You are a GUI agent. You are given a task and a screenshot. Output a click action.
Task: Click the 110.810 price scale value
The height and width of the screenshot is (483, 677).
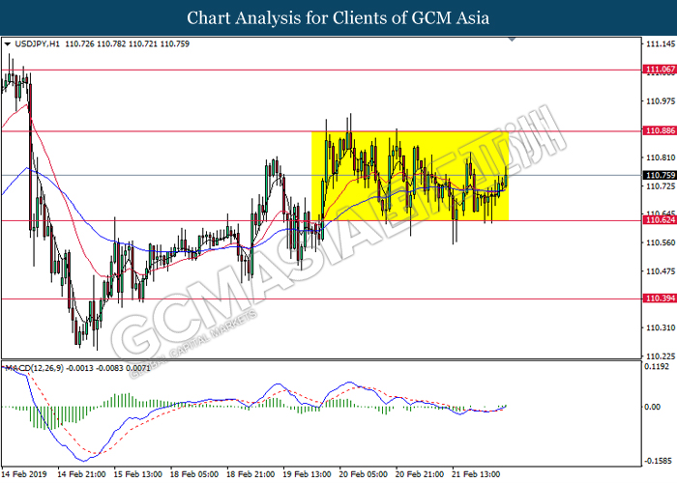click(x=661, y=157)
